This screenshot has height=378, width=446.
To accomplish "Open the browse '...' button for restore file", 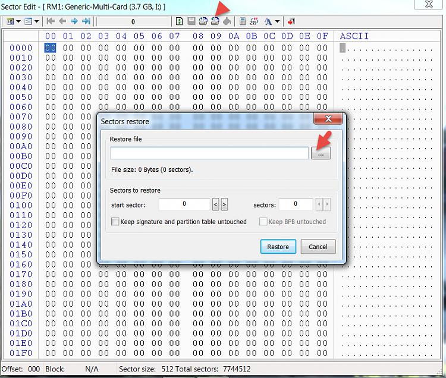I will coord(321,153).
